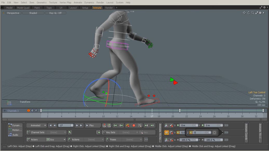Click the viewport pan icon
This screenshot has width=269, height=151.
pos(244,13)
